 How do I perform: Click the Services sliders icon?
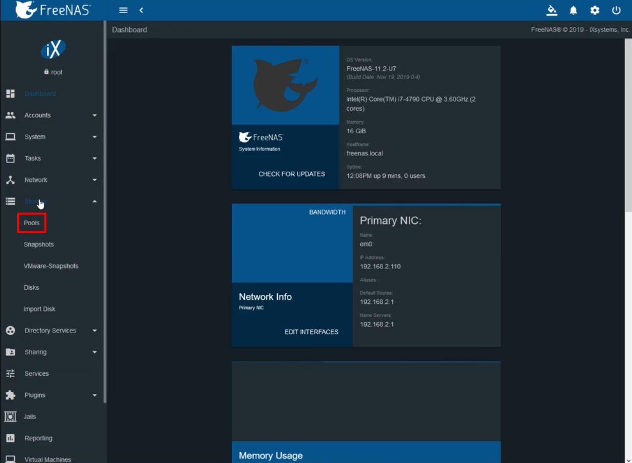[x=10, y=374]
